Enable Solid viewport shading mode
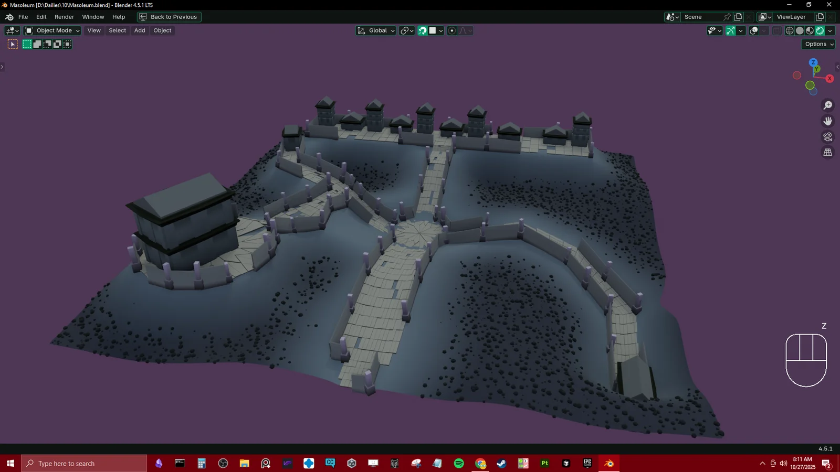This screenshot has width=840, height=472. click(800, 30)
